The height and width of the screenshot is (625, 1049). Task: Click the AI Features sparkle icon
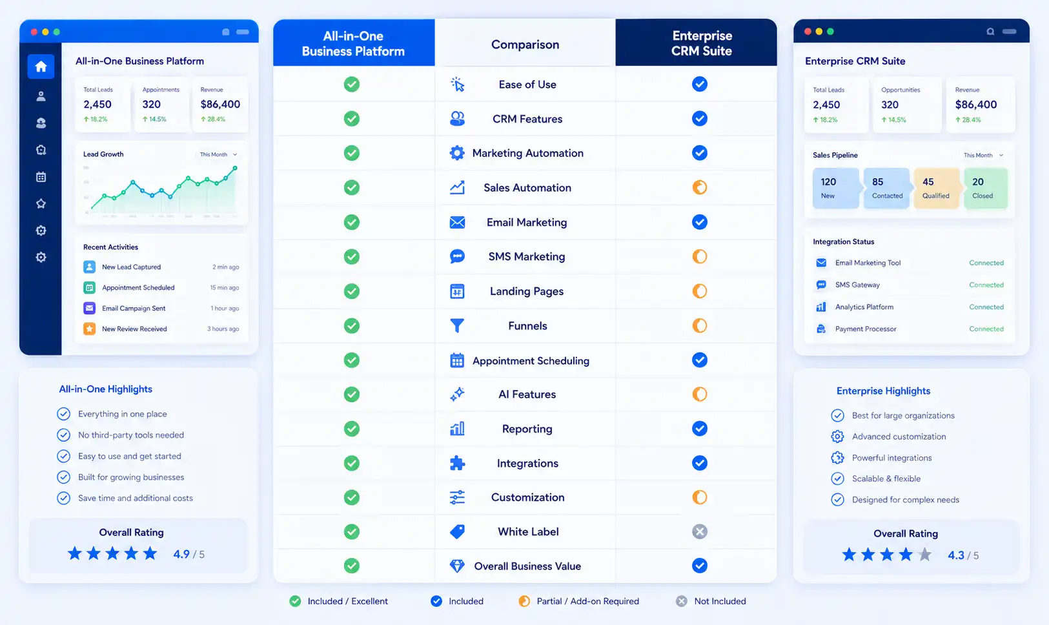(x=457, y=394)
